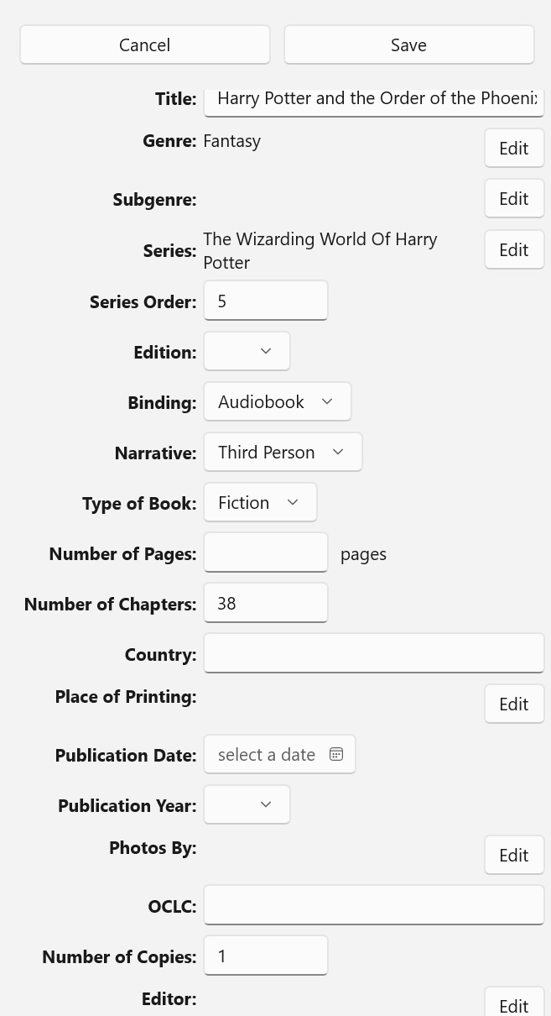Click the 'select a date' field
551x1016 pixels.
(279, 754)
